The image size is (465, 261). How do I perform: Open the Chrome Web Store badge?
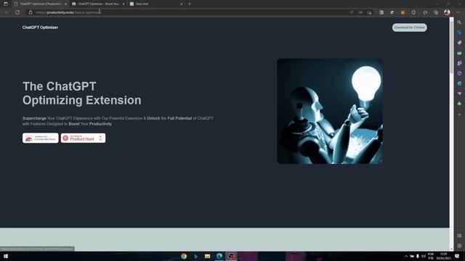tap(41, 138)
